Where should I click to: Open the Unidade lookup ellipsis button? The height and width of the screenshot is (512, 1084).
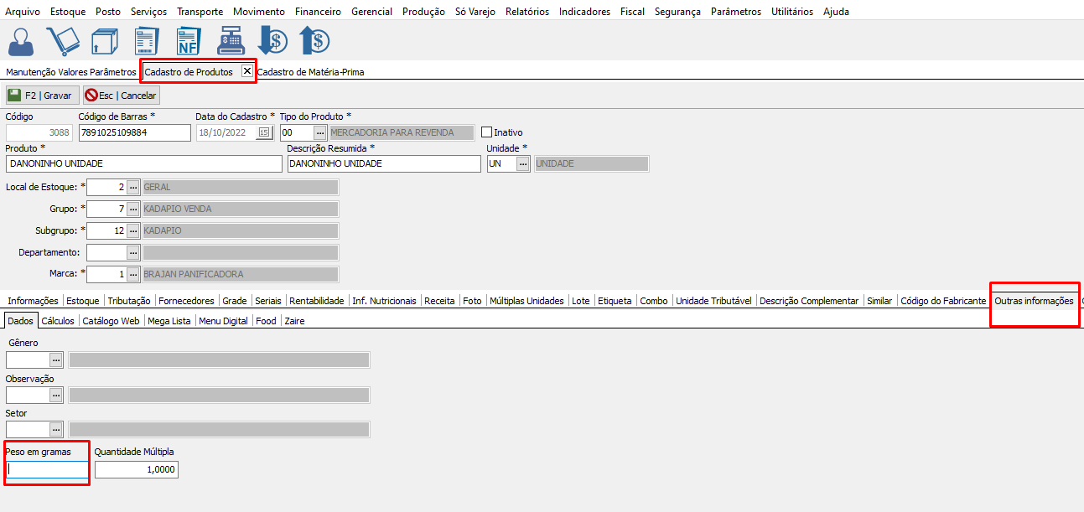click(523, 164)
